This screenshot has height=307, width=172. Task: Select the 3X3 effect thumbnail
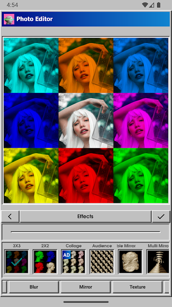pos(16,262)
